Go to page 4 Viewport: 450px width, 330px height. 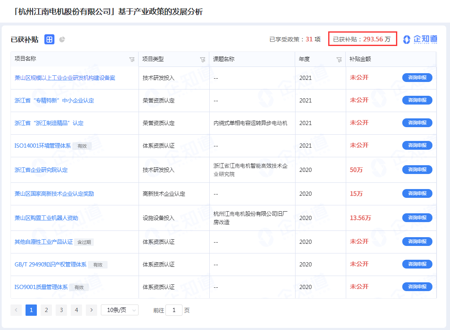tap(76, 310)
